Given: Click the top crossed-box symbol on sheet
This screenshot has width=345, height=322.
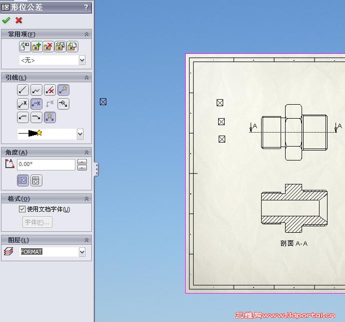Looking at the screenshot, I should click(220, 103).
